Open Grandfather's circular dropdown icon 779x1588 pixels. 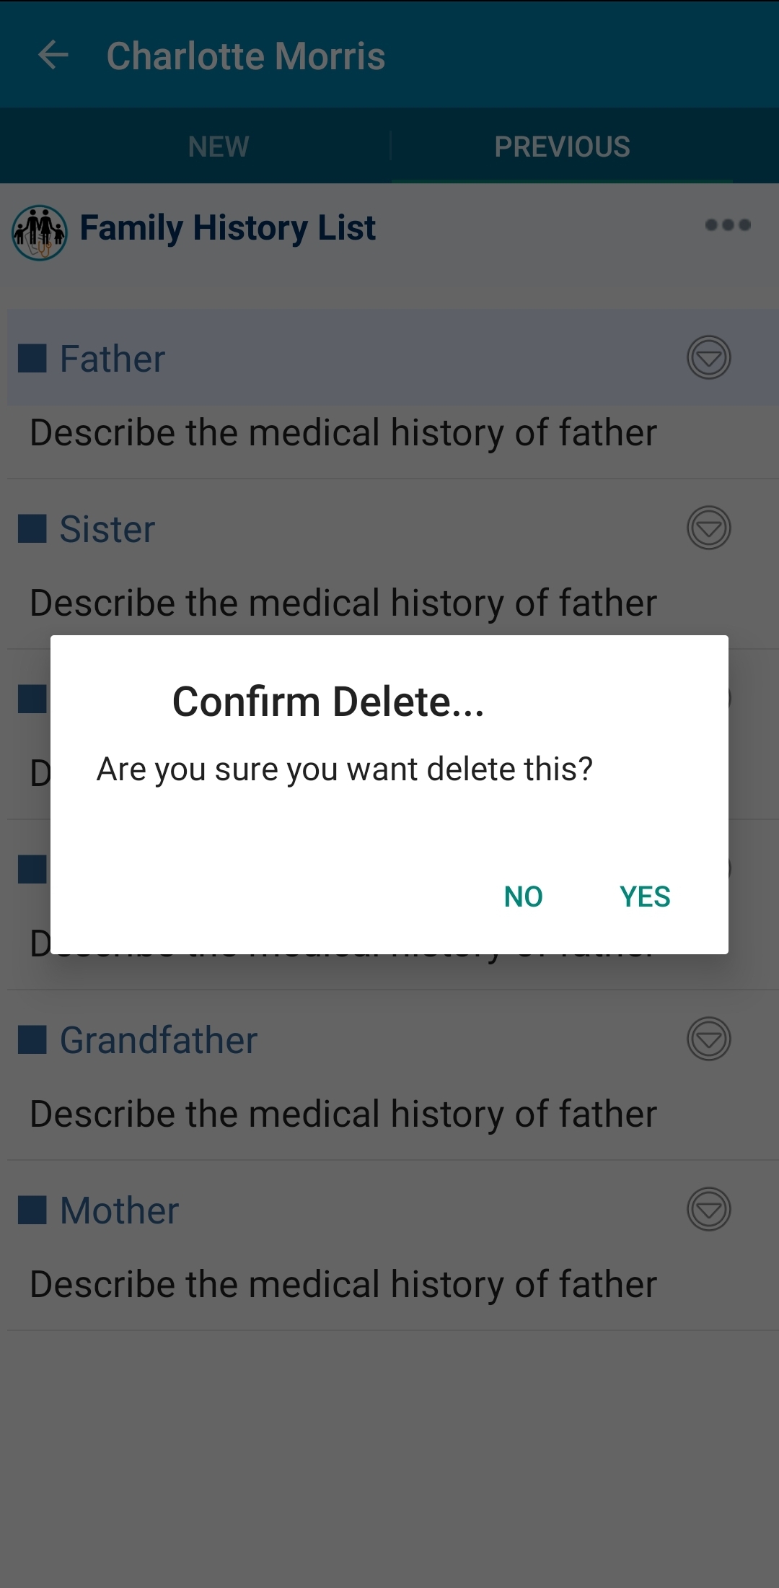709,1039
